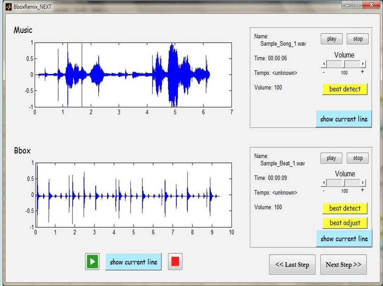Run beat detect on the Music track

pyautogui.click(x=345, y=89)
